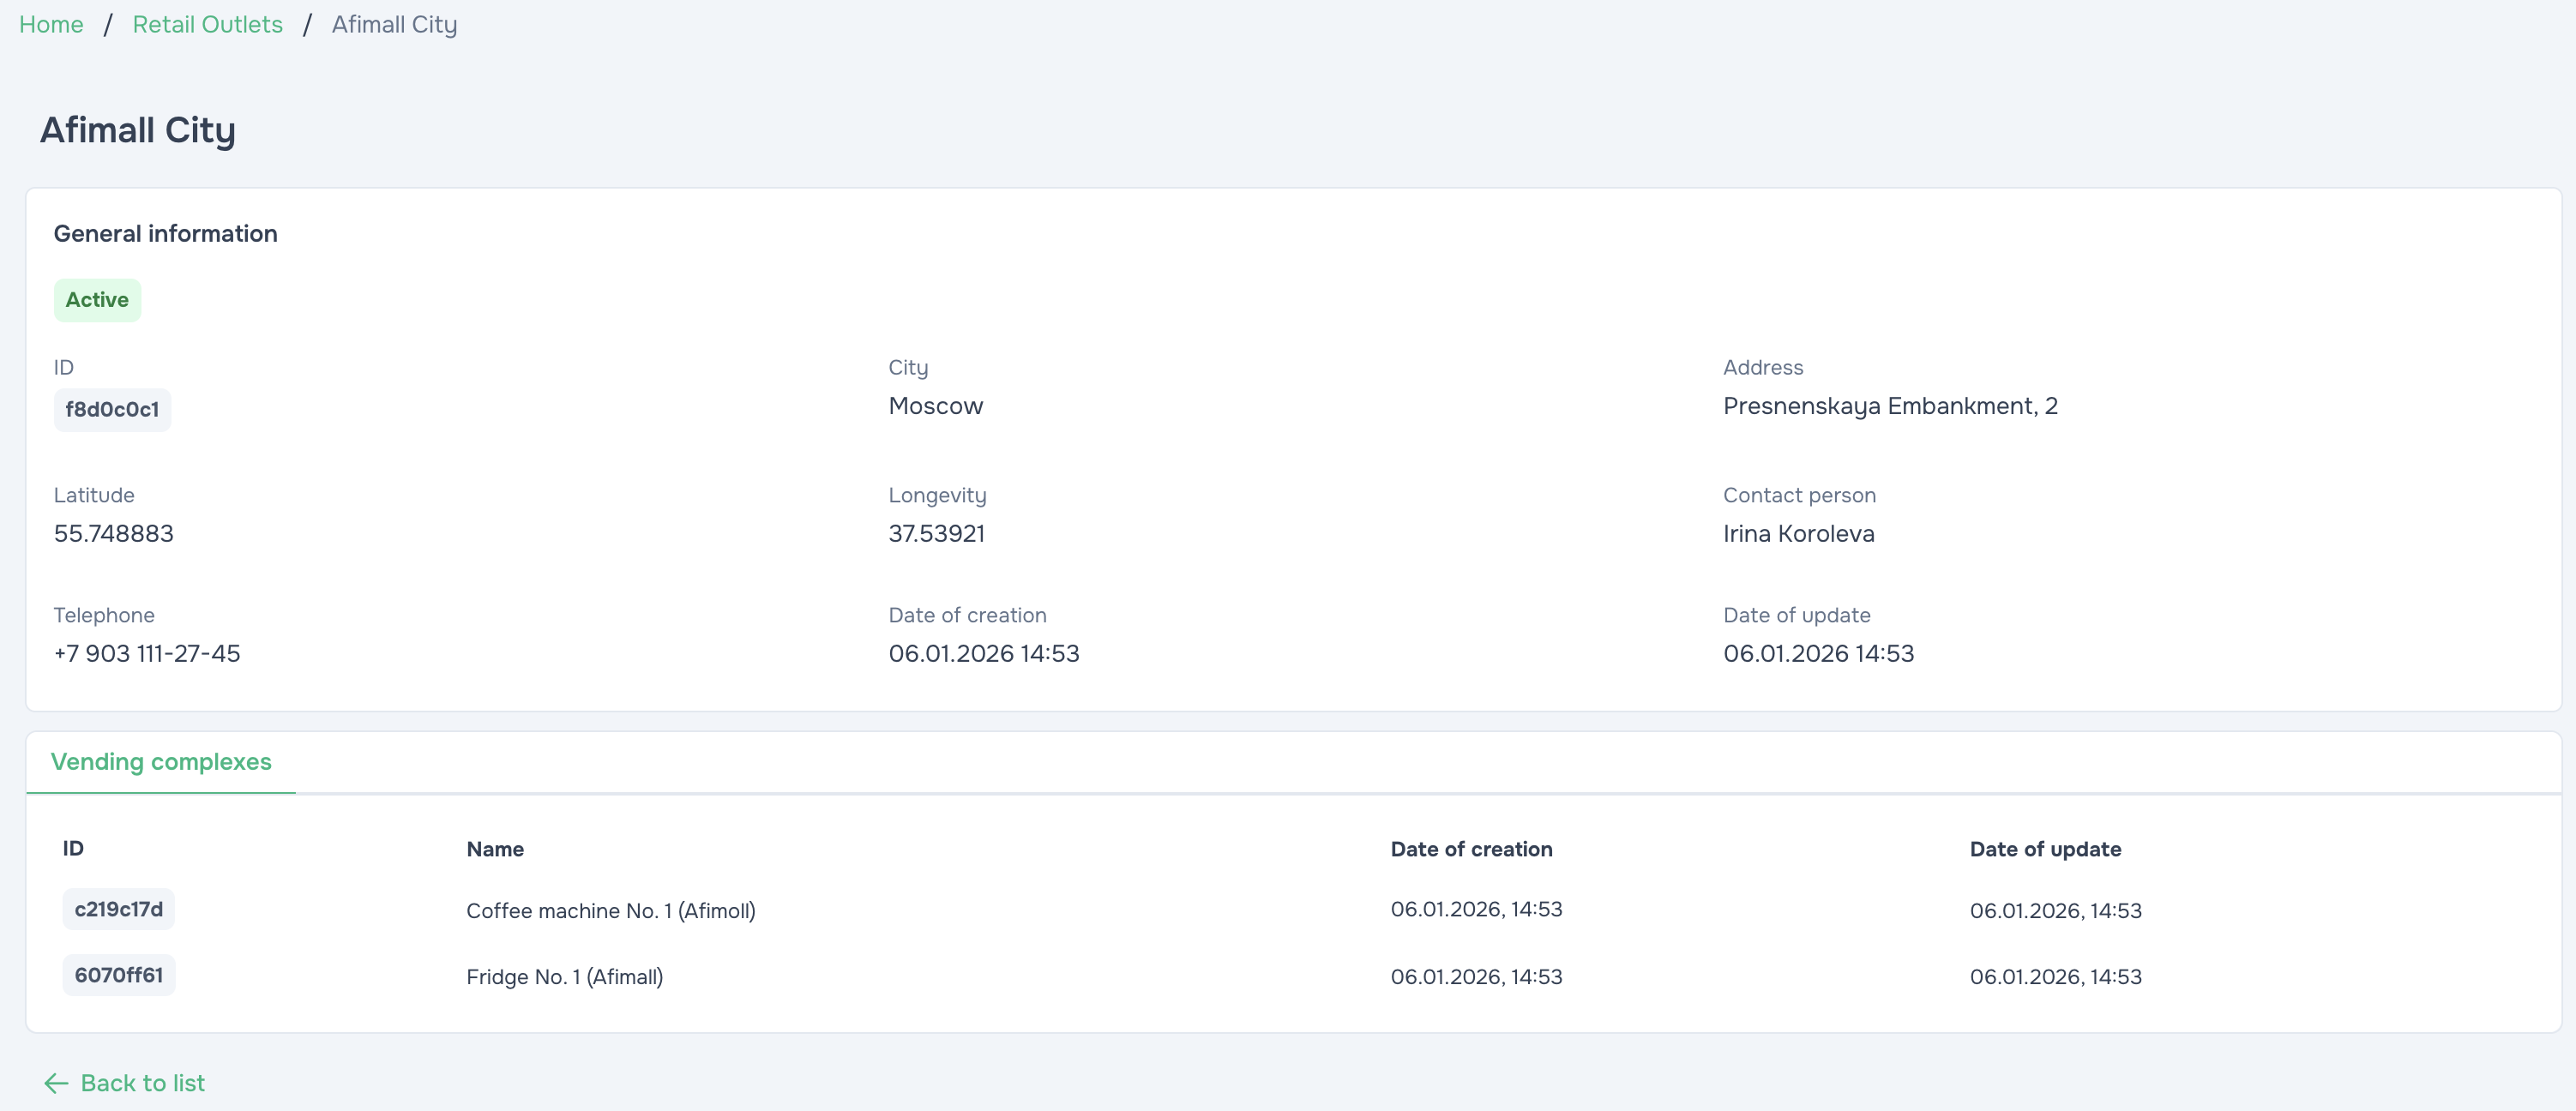Click the General information section heading
This screenshot has height=1111, width=2576.
click(x=165, y=233)
